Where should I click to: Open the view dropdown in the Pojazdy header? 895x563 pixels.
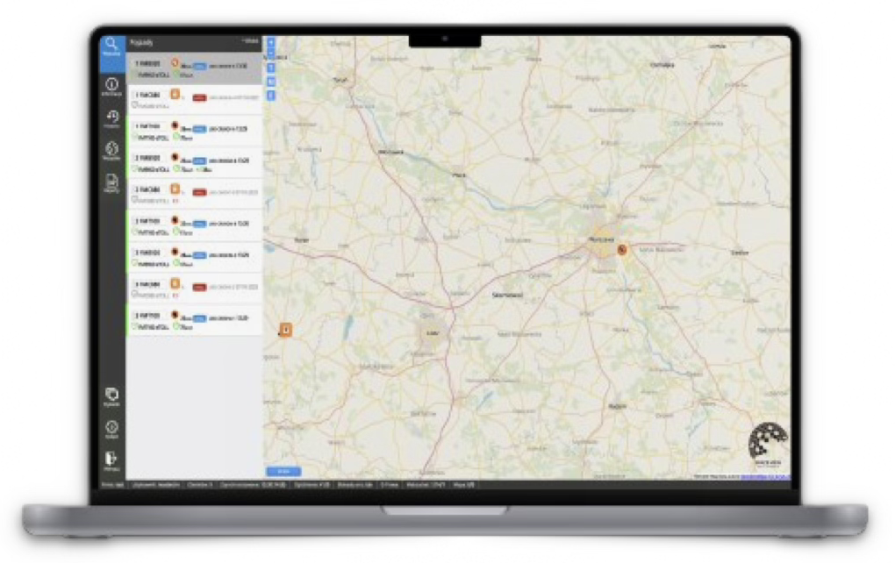point(248,41)
